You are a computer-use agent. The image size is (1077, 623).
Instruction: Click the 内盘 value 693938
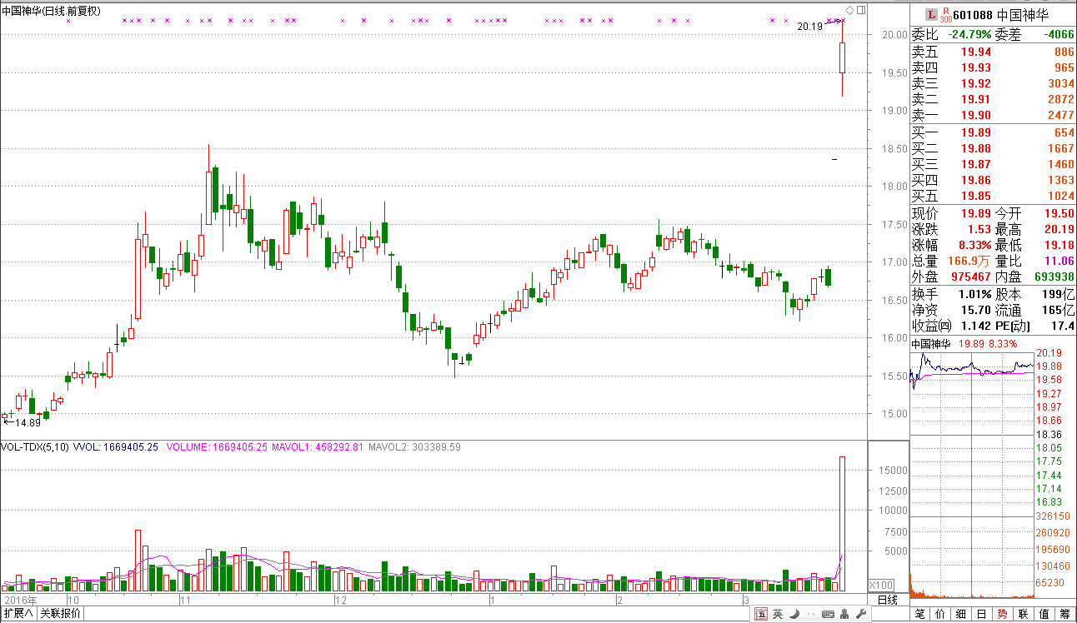click(1054, 277)
